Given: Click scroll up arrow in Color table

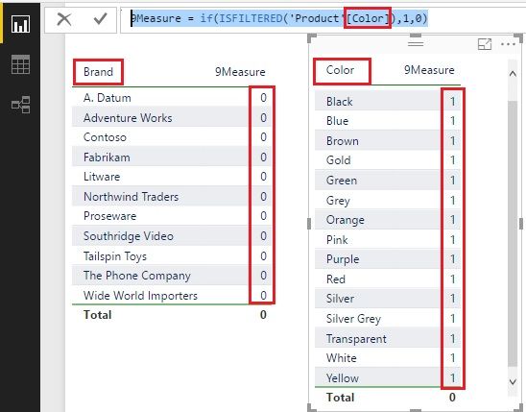Looking at the screenshot, I should coord(513,74).
